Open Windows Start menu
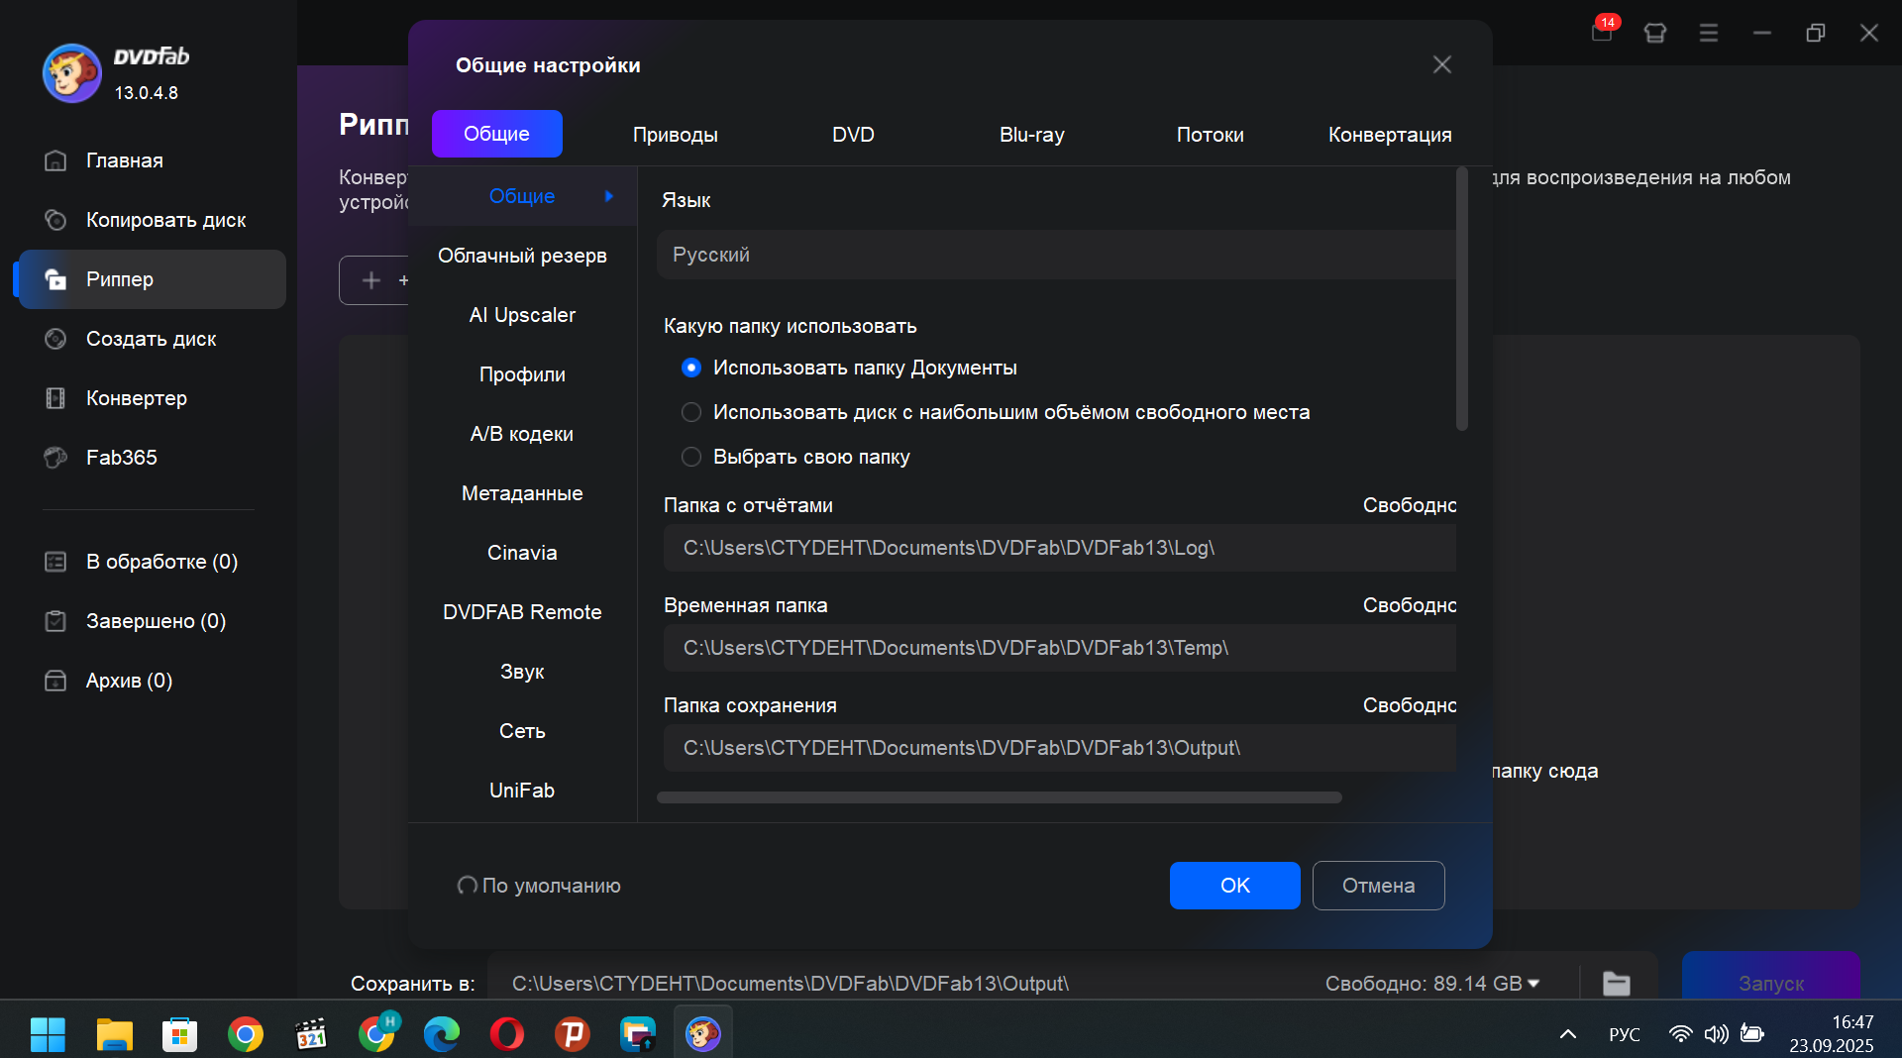The height and width of the screenshot is (1058, 1902). [48, 1034]
